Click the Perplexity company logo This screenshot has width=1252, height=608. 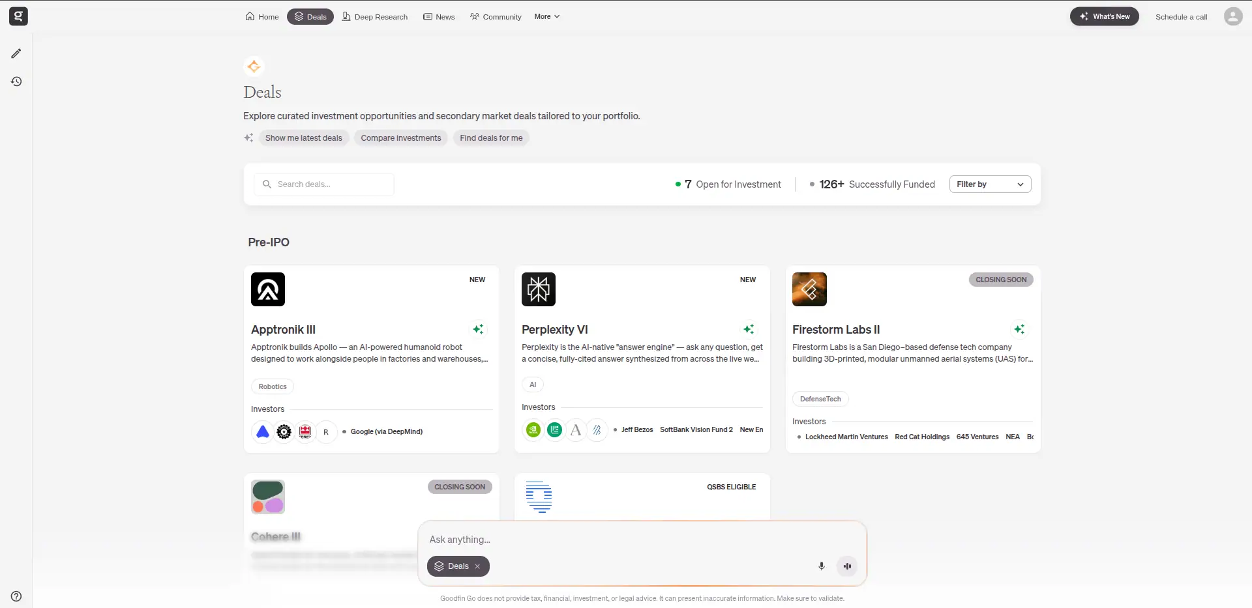(x=539, y=289)
